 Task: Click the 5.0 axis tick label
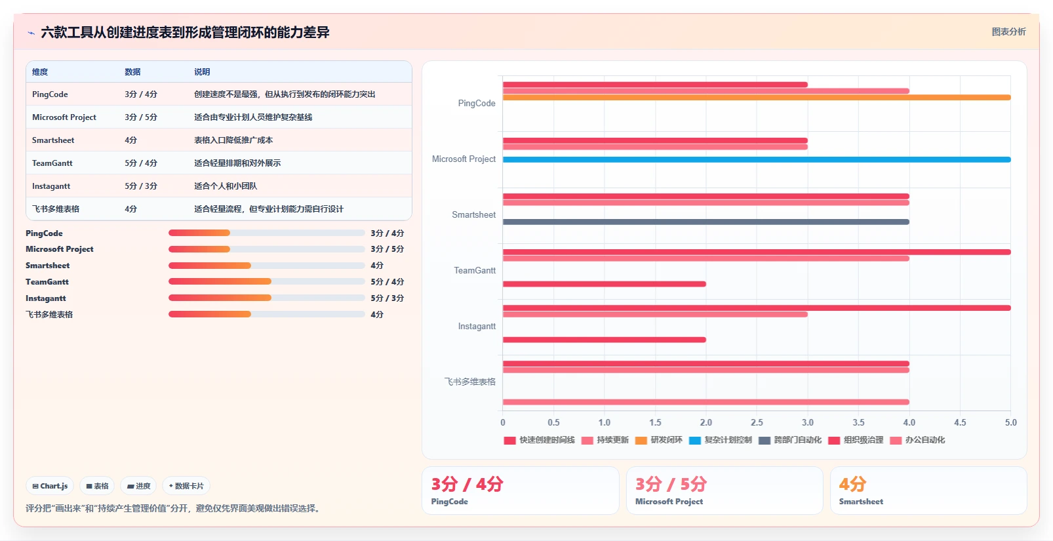pyautogui.click(x=1010, y=422)
